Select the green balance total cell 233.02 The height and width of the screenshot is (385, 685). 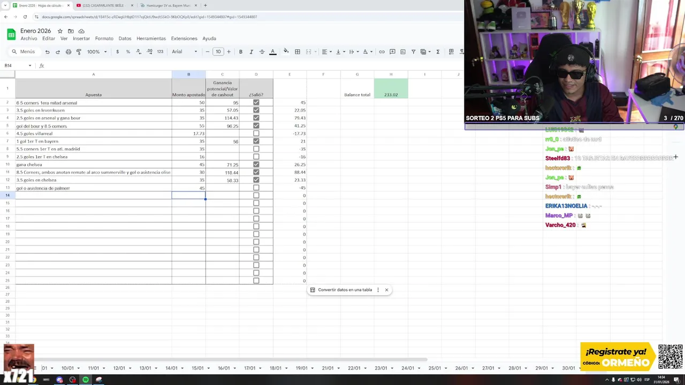(x=391, y=88)
